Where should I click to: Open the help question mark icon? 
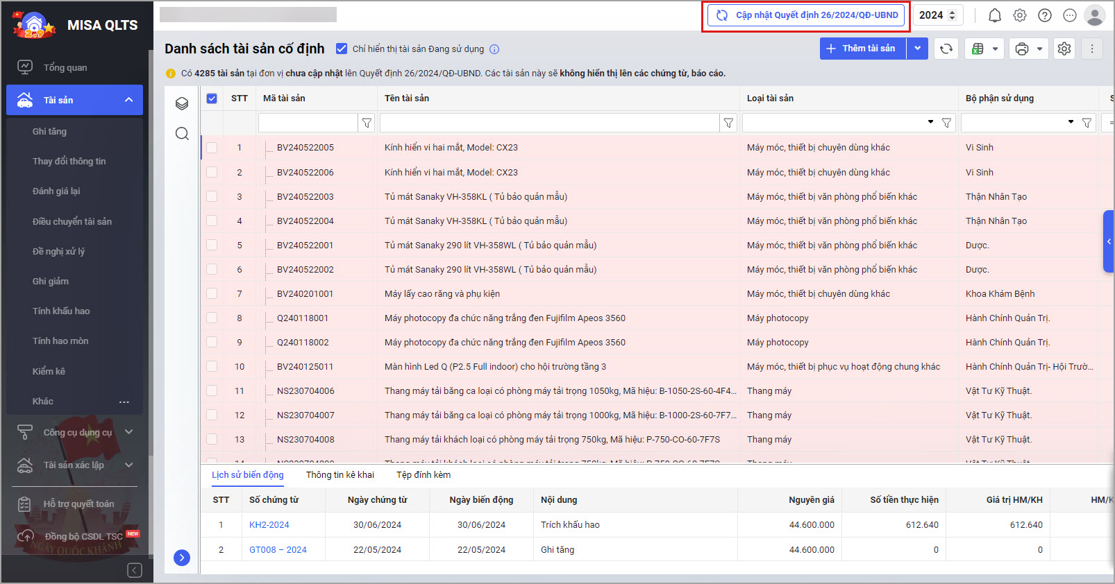[1044, 15]
